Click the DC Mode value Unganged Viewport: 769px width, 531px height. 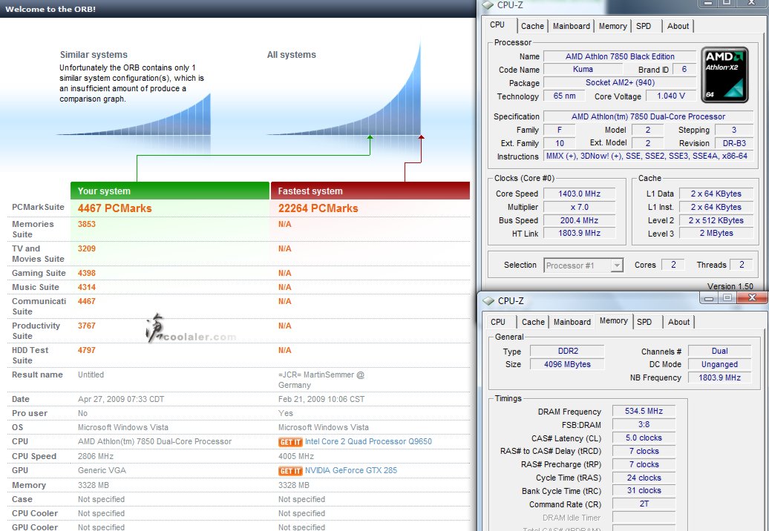pos(719,364)
